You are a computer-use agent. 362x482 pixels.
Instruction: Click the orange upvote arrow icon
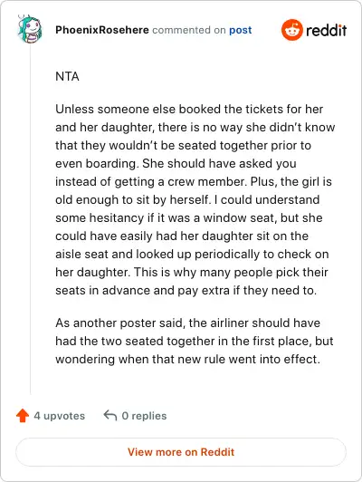(x=23, y=416)
